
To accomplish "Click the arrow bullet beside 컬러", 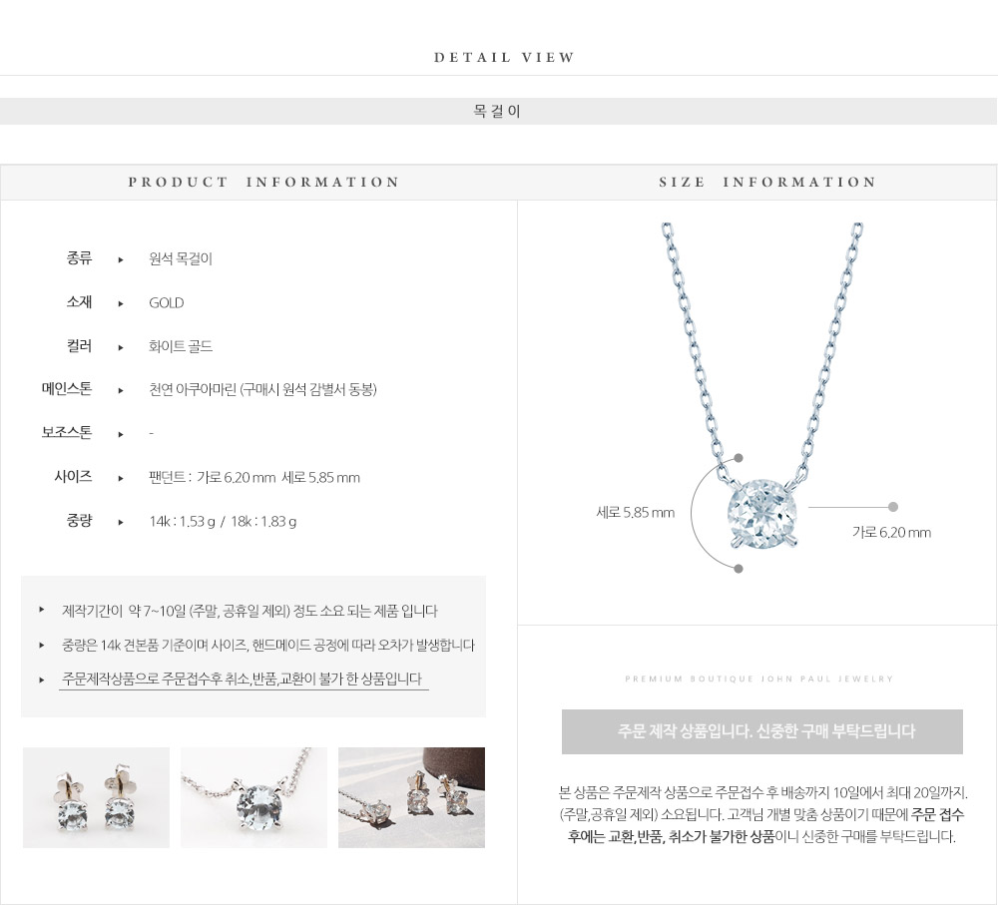I will click(121, 347).
